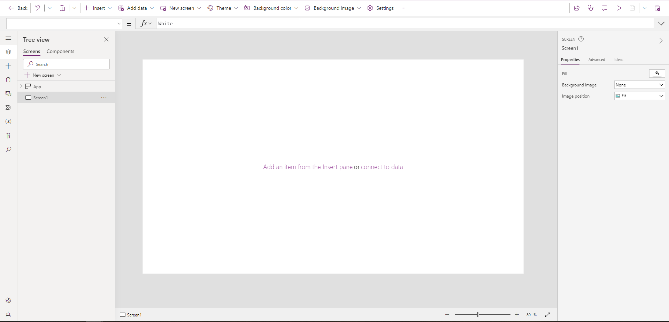
Task: Preview the app with the play icon
Action: click(x=618, y=8)
